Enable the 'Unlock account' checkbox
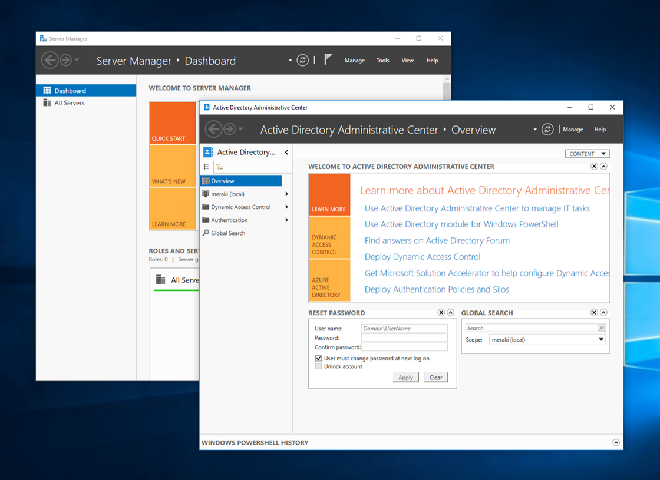 click(319, 366)
